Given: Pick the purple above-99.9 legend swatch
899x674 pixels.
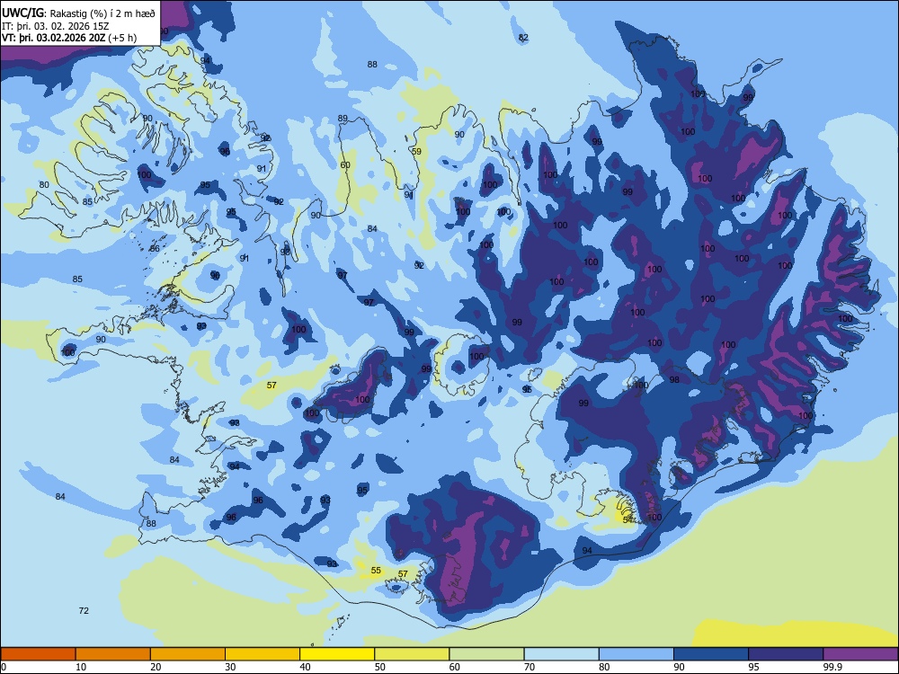Looking at the screenshot, I should coord(860,654).
